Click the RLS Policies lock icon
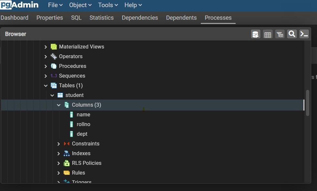This screenshot has width=317, height=191. point(66,163)
